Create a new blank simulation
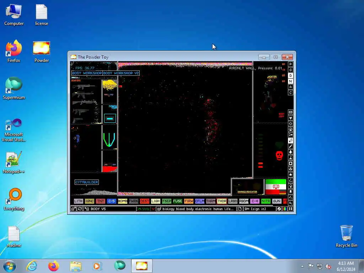364x273 pixels. click(x=240, y=209)
